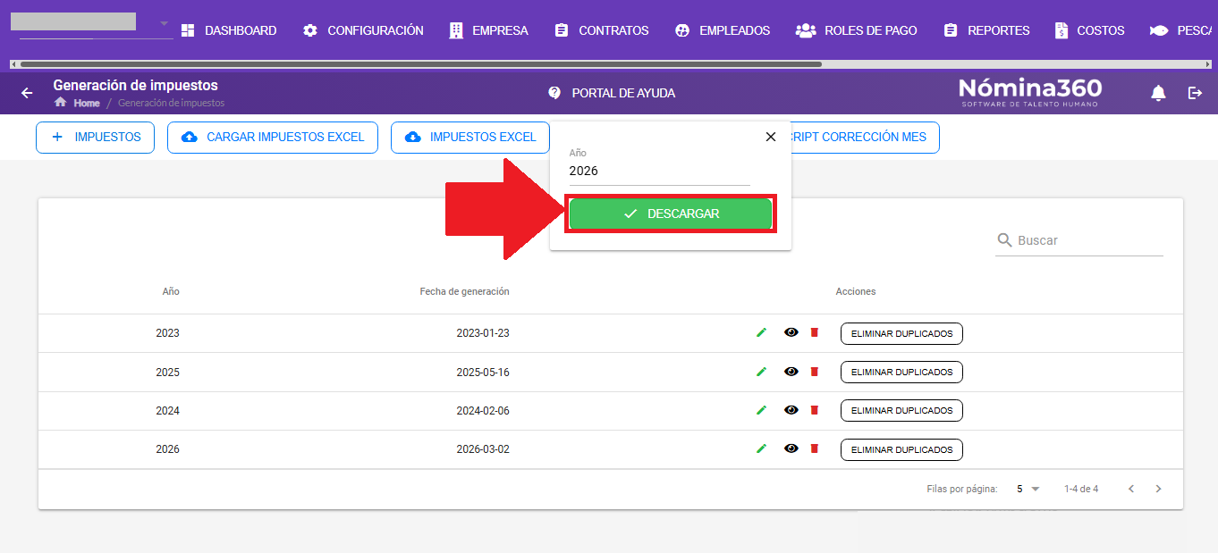Viewport: 1218px width, 553px height.
Task: Click the Reportes clipboard icon
Action: pyautogui.click(x=951, y=30)
